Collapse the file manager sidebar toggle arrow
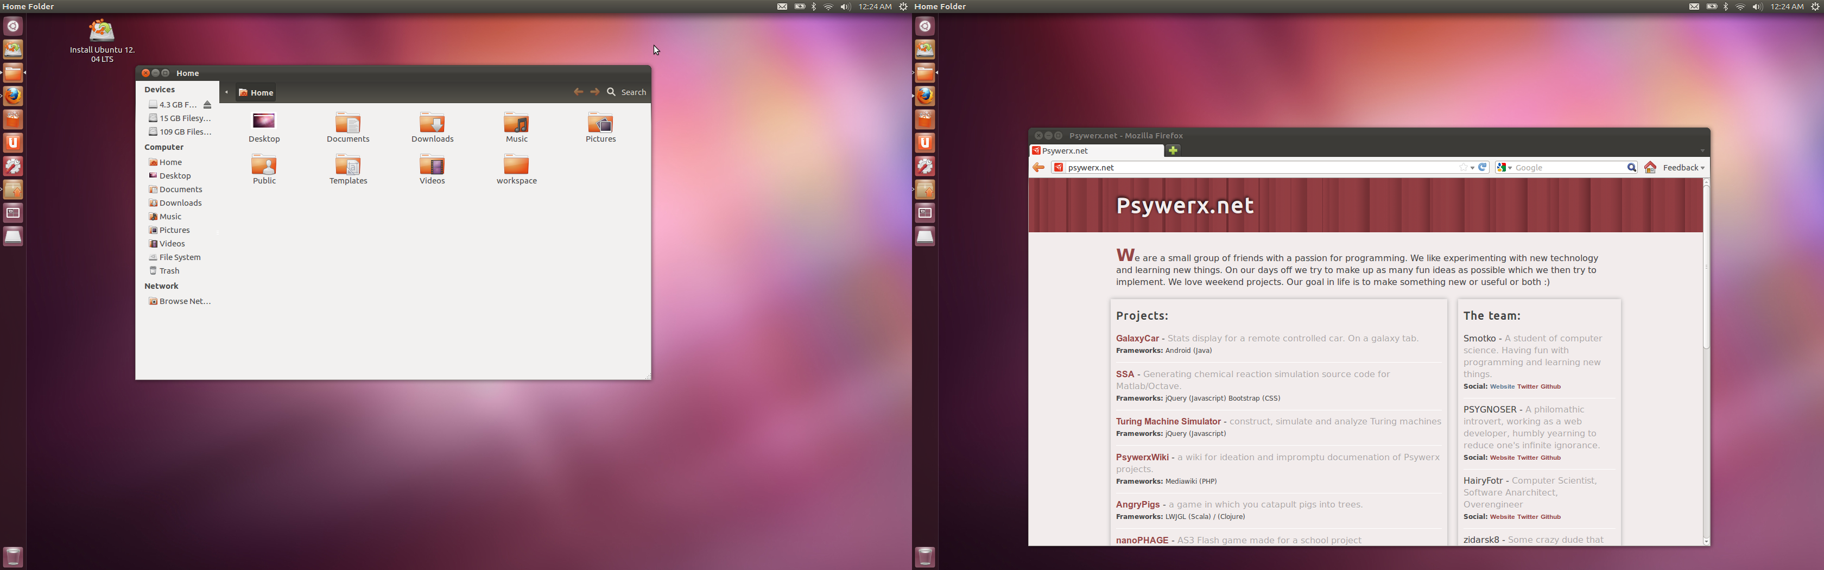 click(226, 92)
